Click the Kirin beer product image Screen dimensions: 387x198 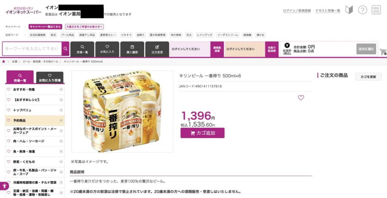122,112
